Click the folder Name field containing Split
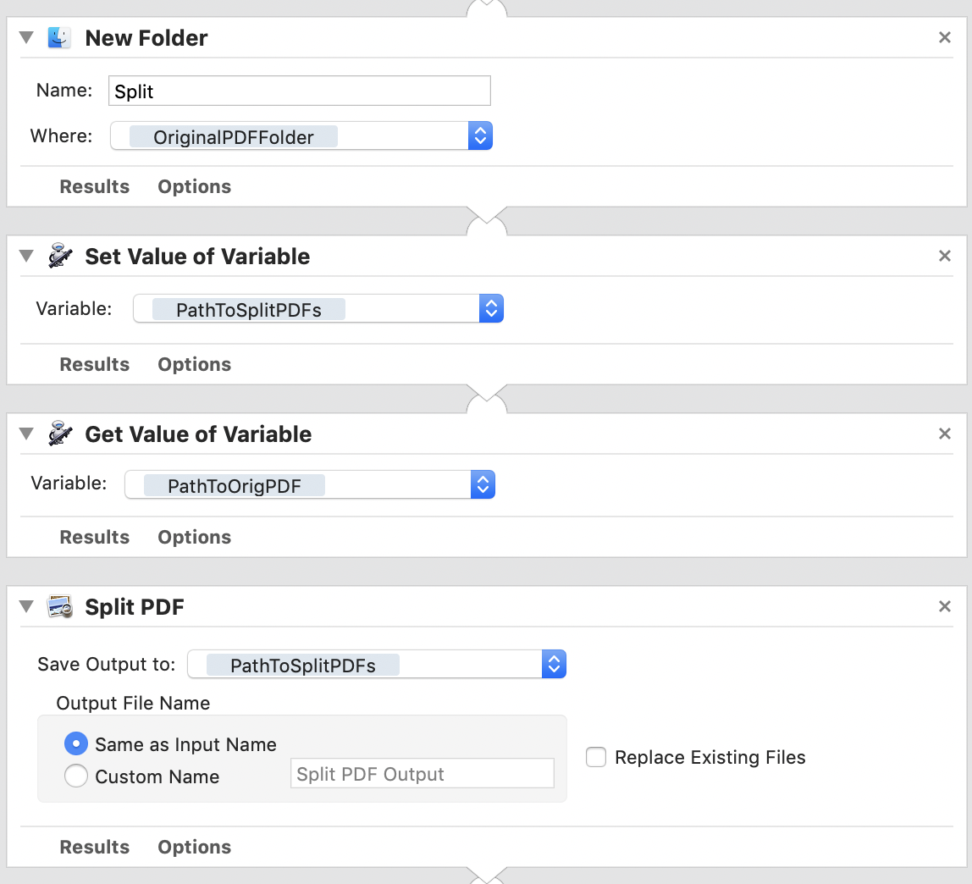This screenshot has height=884, width=972. pos(299,91)
